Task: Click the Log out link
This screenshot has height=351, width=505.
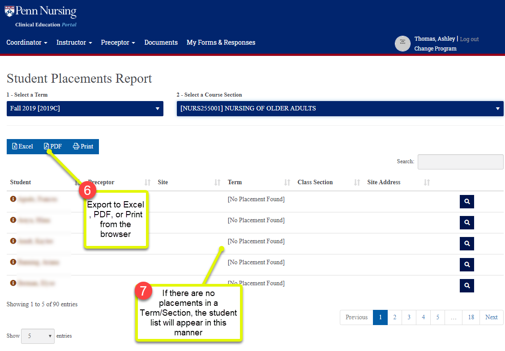Action: 469,39
